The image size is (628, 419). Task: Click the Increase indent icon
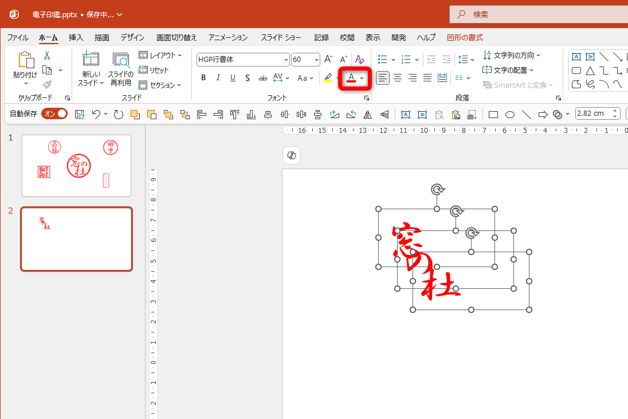(446, 59)
